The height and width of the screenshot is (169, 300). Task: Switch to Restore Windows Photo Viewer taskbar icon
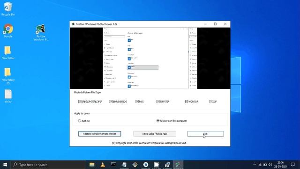pos(178,165)
